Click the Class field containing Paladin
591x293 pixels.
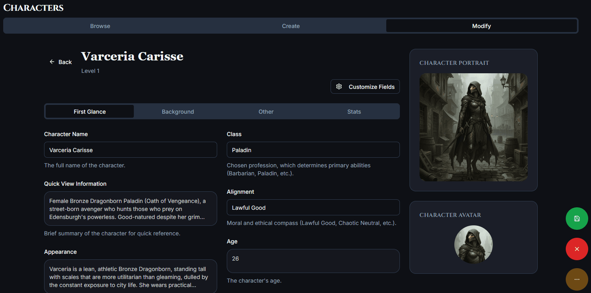(313, 150)
